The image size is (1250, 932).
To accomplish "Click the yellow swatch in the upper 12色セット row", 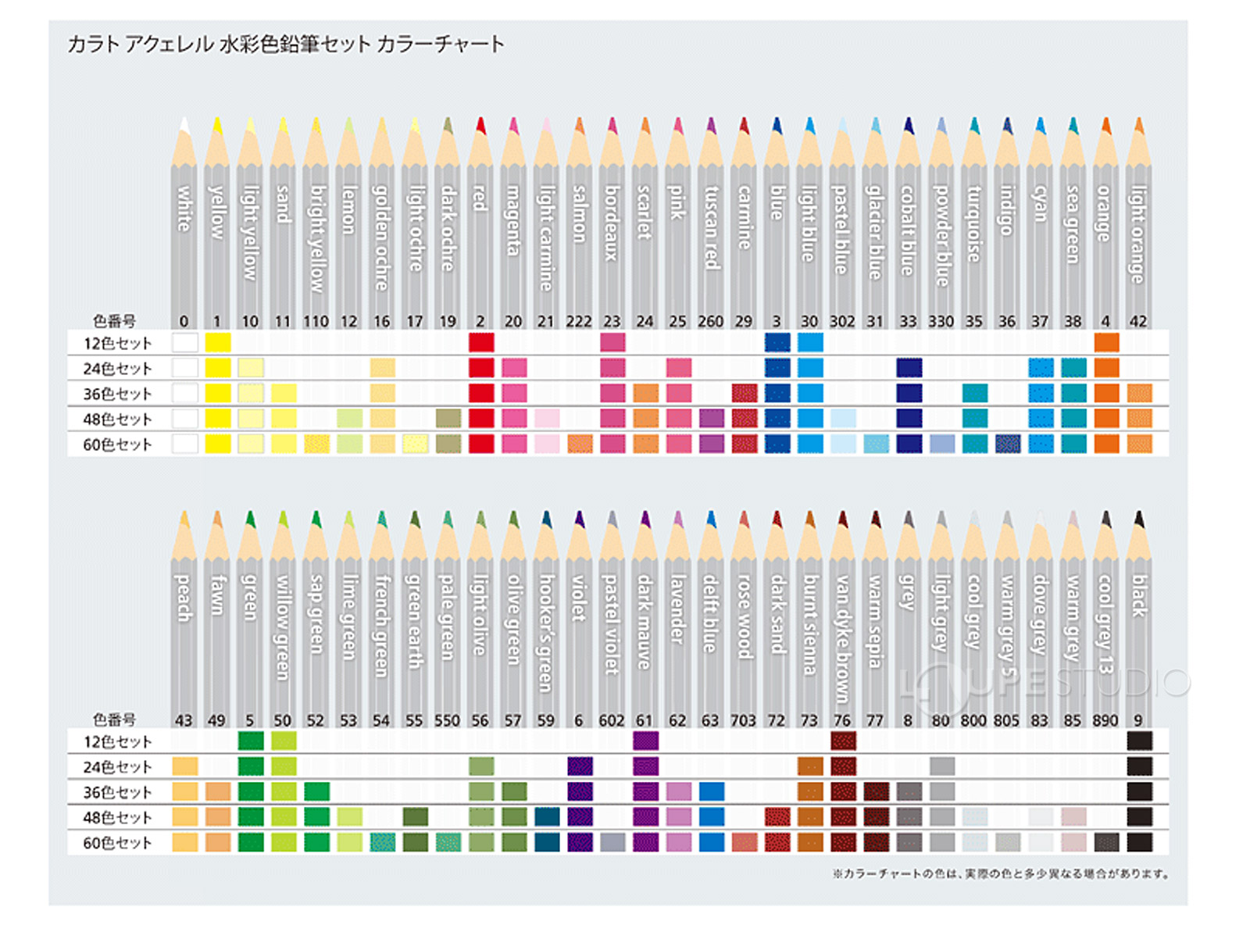I will coord(217,343).
